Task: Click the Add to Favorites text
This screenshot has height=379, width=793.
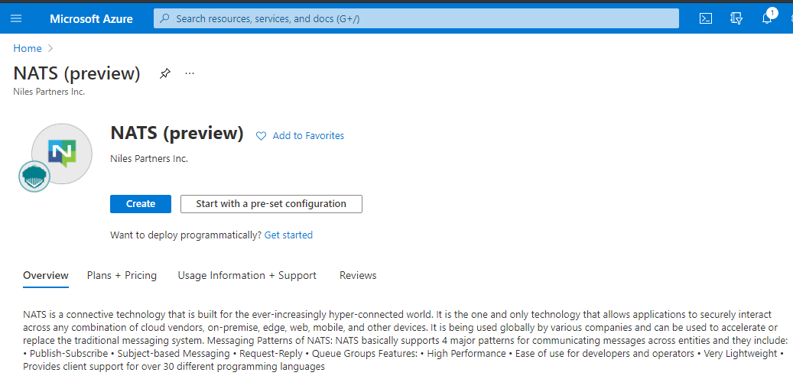Action: (308, 136)
